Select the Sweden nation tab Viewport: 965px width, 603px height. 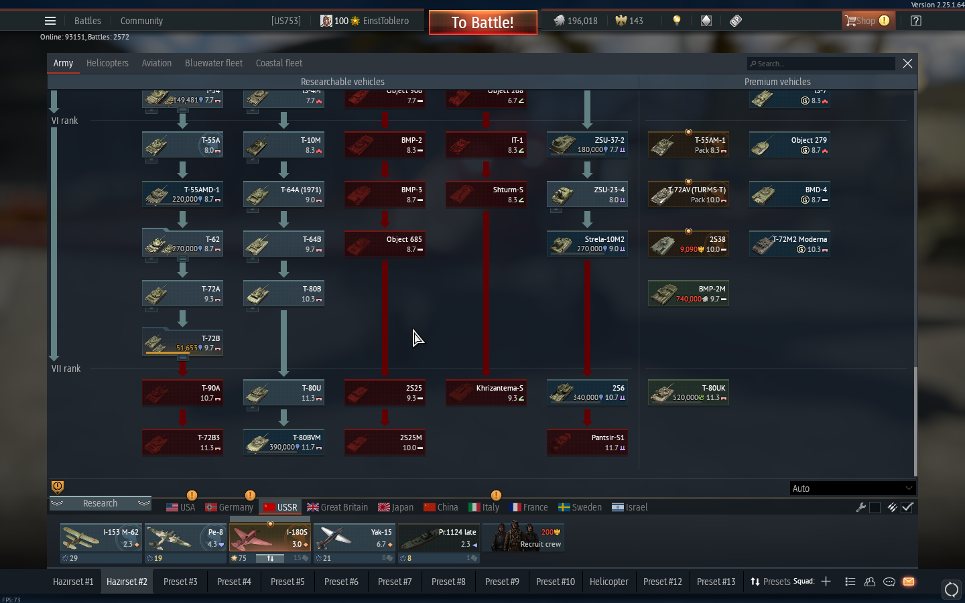580,507
